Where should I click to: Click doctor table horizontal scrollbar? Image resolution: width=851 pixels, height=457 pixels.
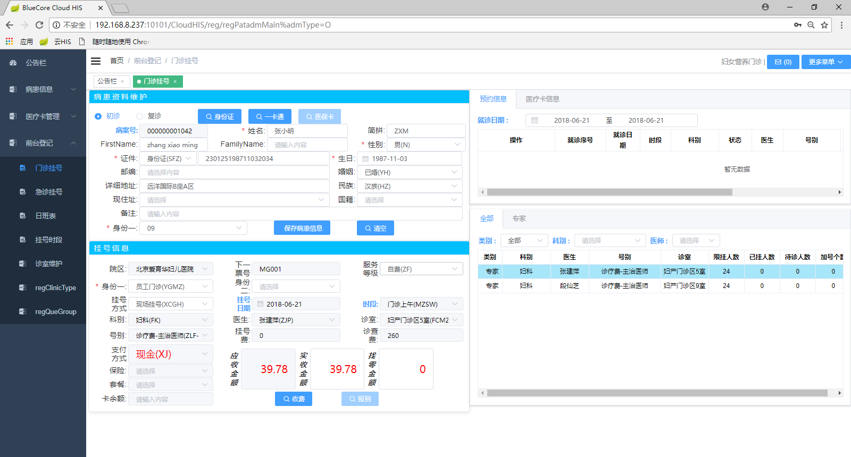(657, 393)
